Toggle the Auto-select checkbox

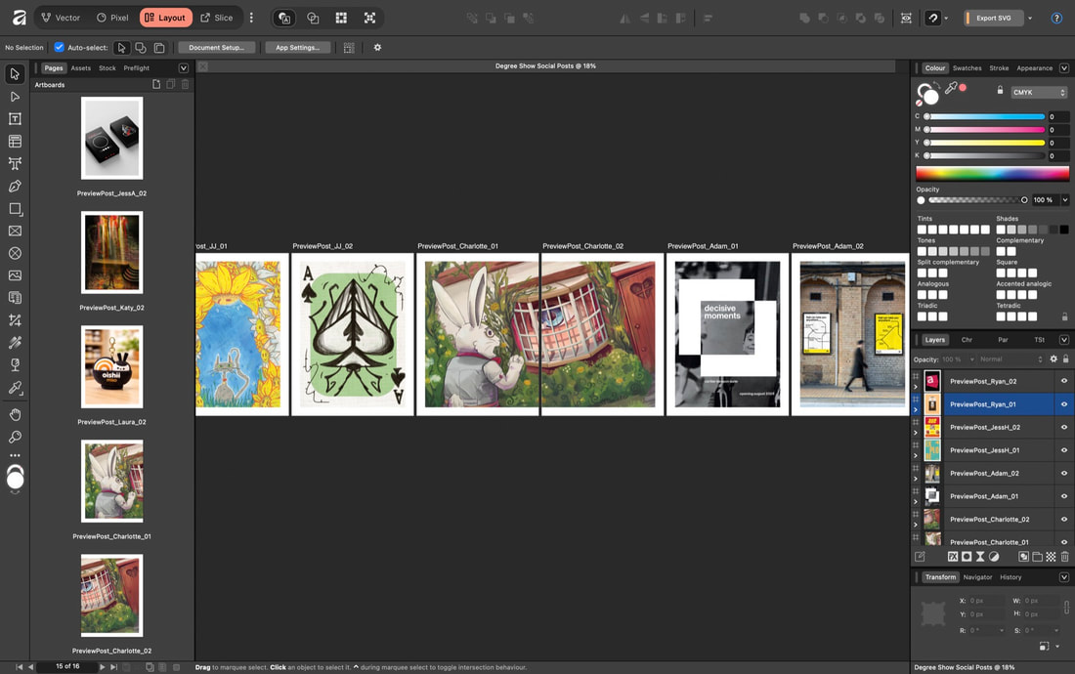[59, 47]
